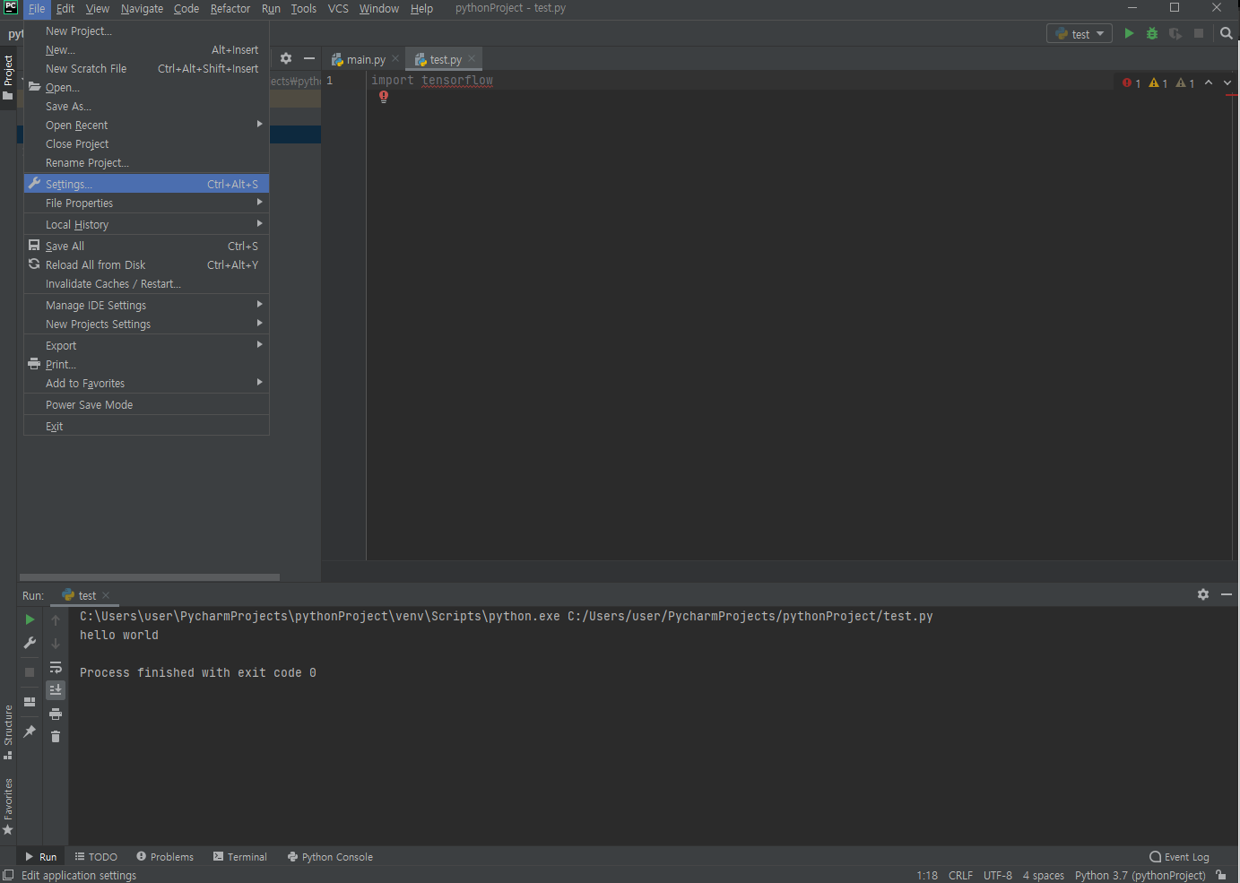
Task: Choose Settings... from File menu
Action: (x=147, y=184)
